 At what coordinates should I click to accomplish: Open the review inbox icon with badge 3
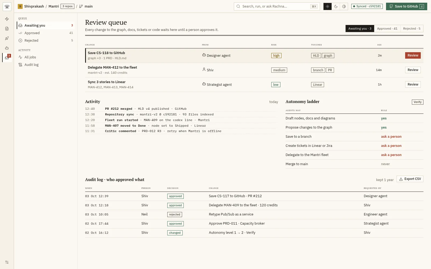[x=7, y=58]
